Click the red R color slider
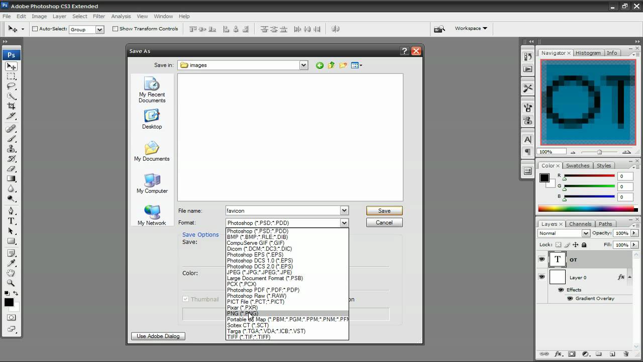This screenshot has height=362, width=643. coord(589,176)
